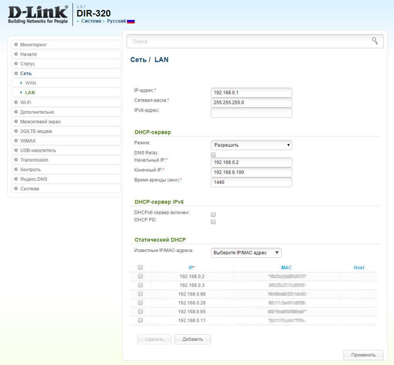
Task: Click the Добавить button
Action: coord(193,339)
